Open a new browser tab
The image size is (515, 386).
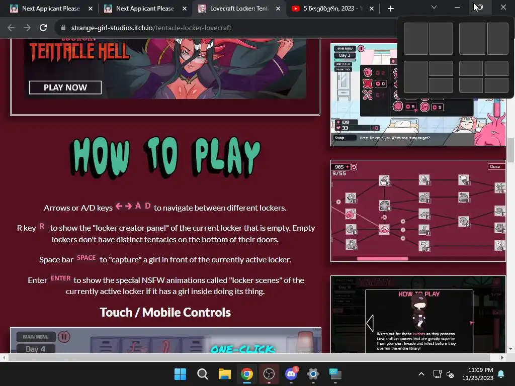tap(390, 9)
